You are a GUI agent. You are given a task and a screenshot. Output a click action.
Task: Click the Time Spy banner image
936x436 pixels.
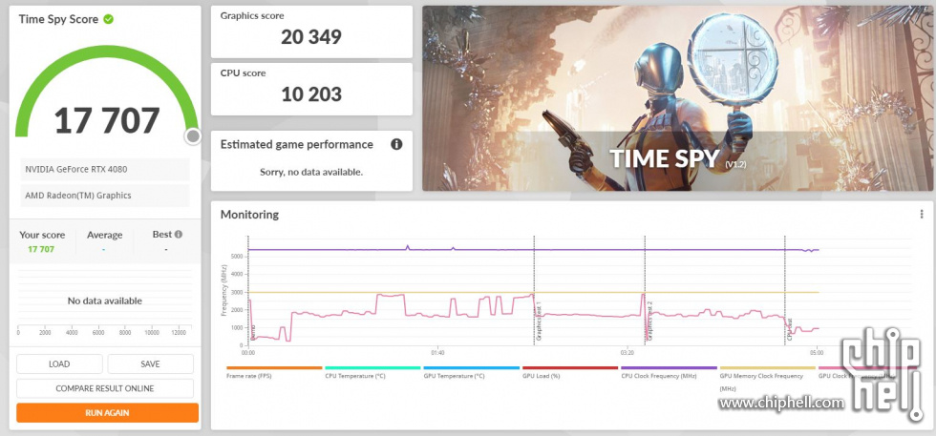tap(677, 98)
